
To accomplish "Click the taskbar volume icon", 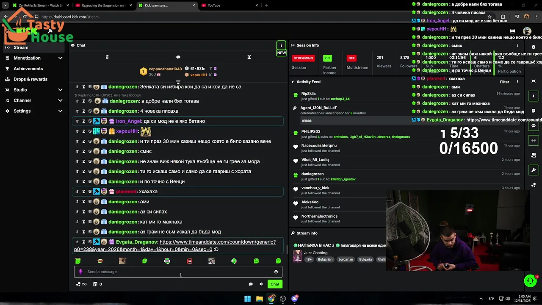I will (x=507, y=299).
